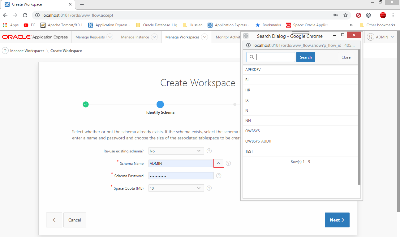Open the Schema Name popup list

pyautogui.click(x=218, y=163)
